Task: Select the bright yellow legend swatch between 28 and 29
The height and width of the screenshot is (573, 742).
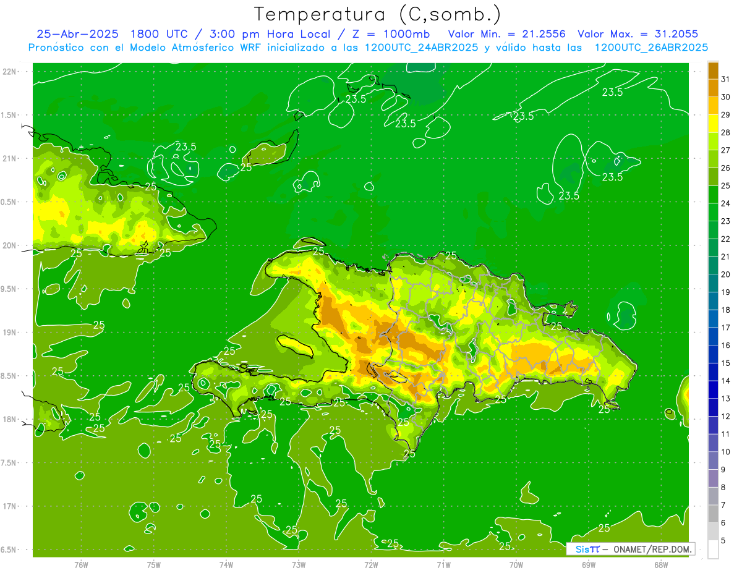Action: [713, 123]
